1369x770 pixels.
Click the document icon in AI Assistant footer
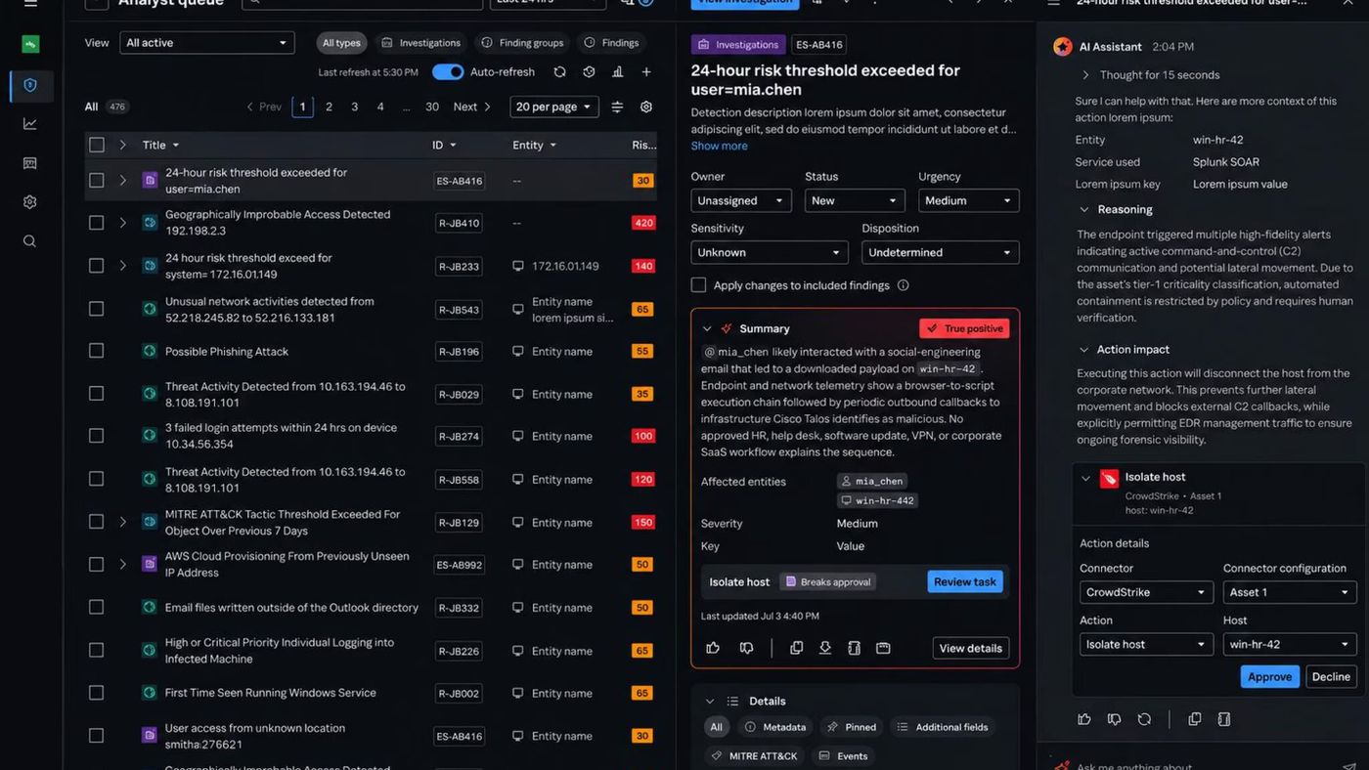[1223, 719]
